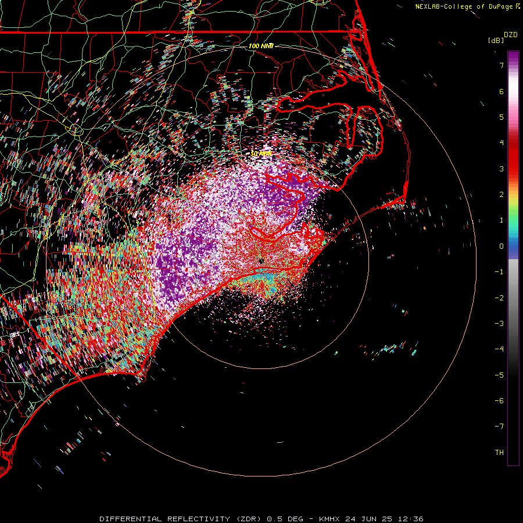Click the color scale value -4
523x523 pixels.
[499, 349]
